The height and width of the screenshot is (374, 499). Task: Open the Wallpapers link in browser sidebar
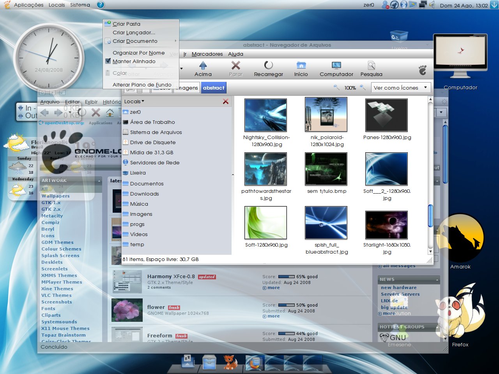(56, 196)
